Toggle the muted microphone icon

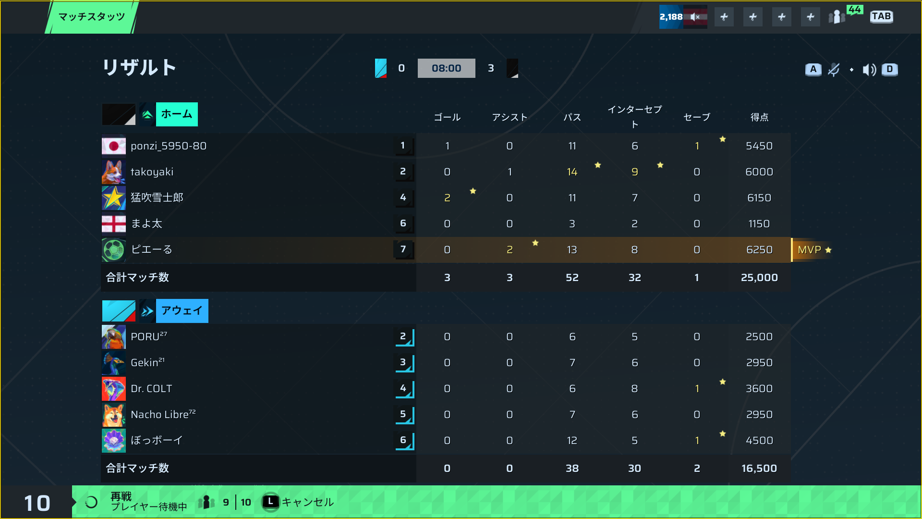(834, 70)
